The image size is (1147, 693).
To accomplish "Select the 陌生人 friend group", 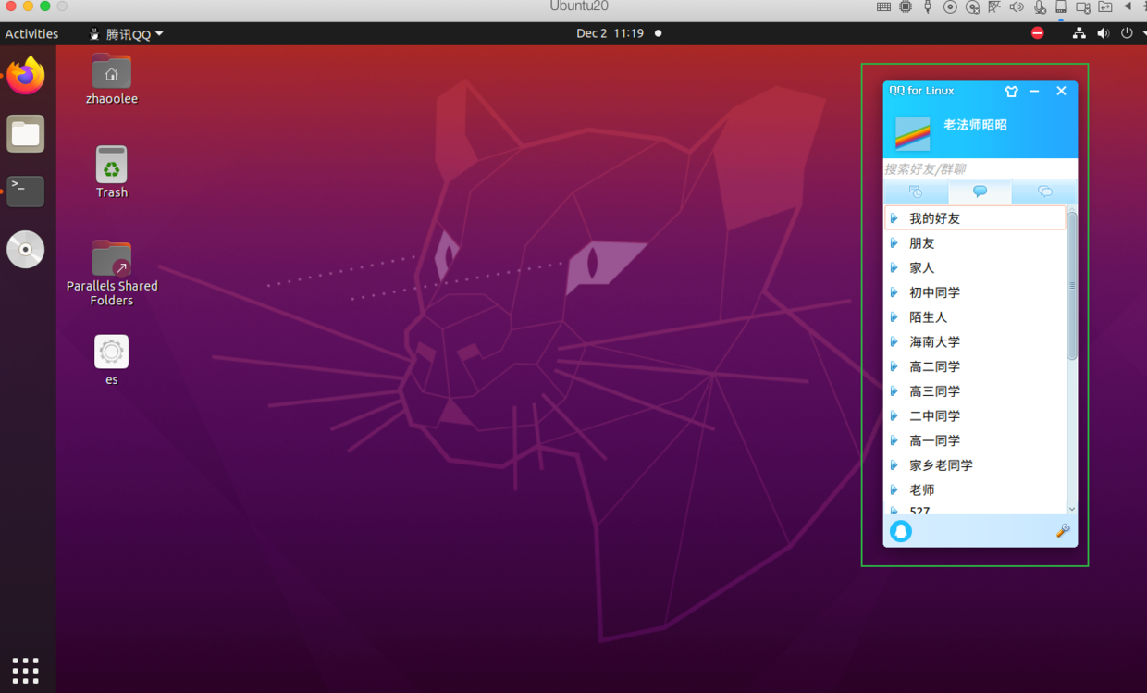I will pyautogui.click(x=928, y=316).
